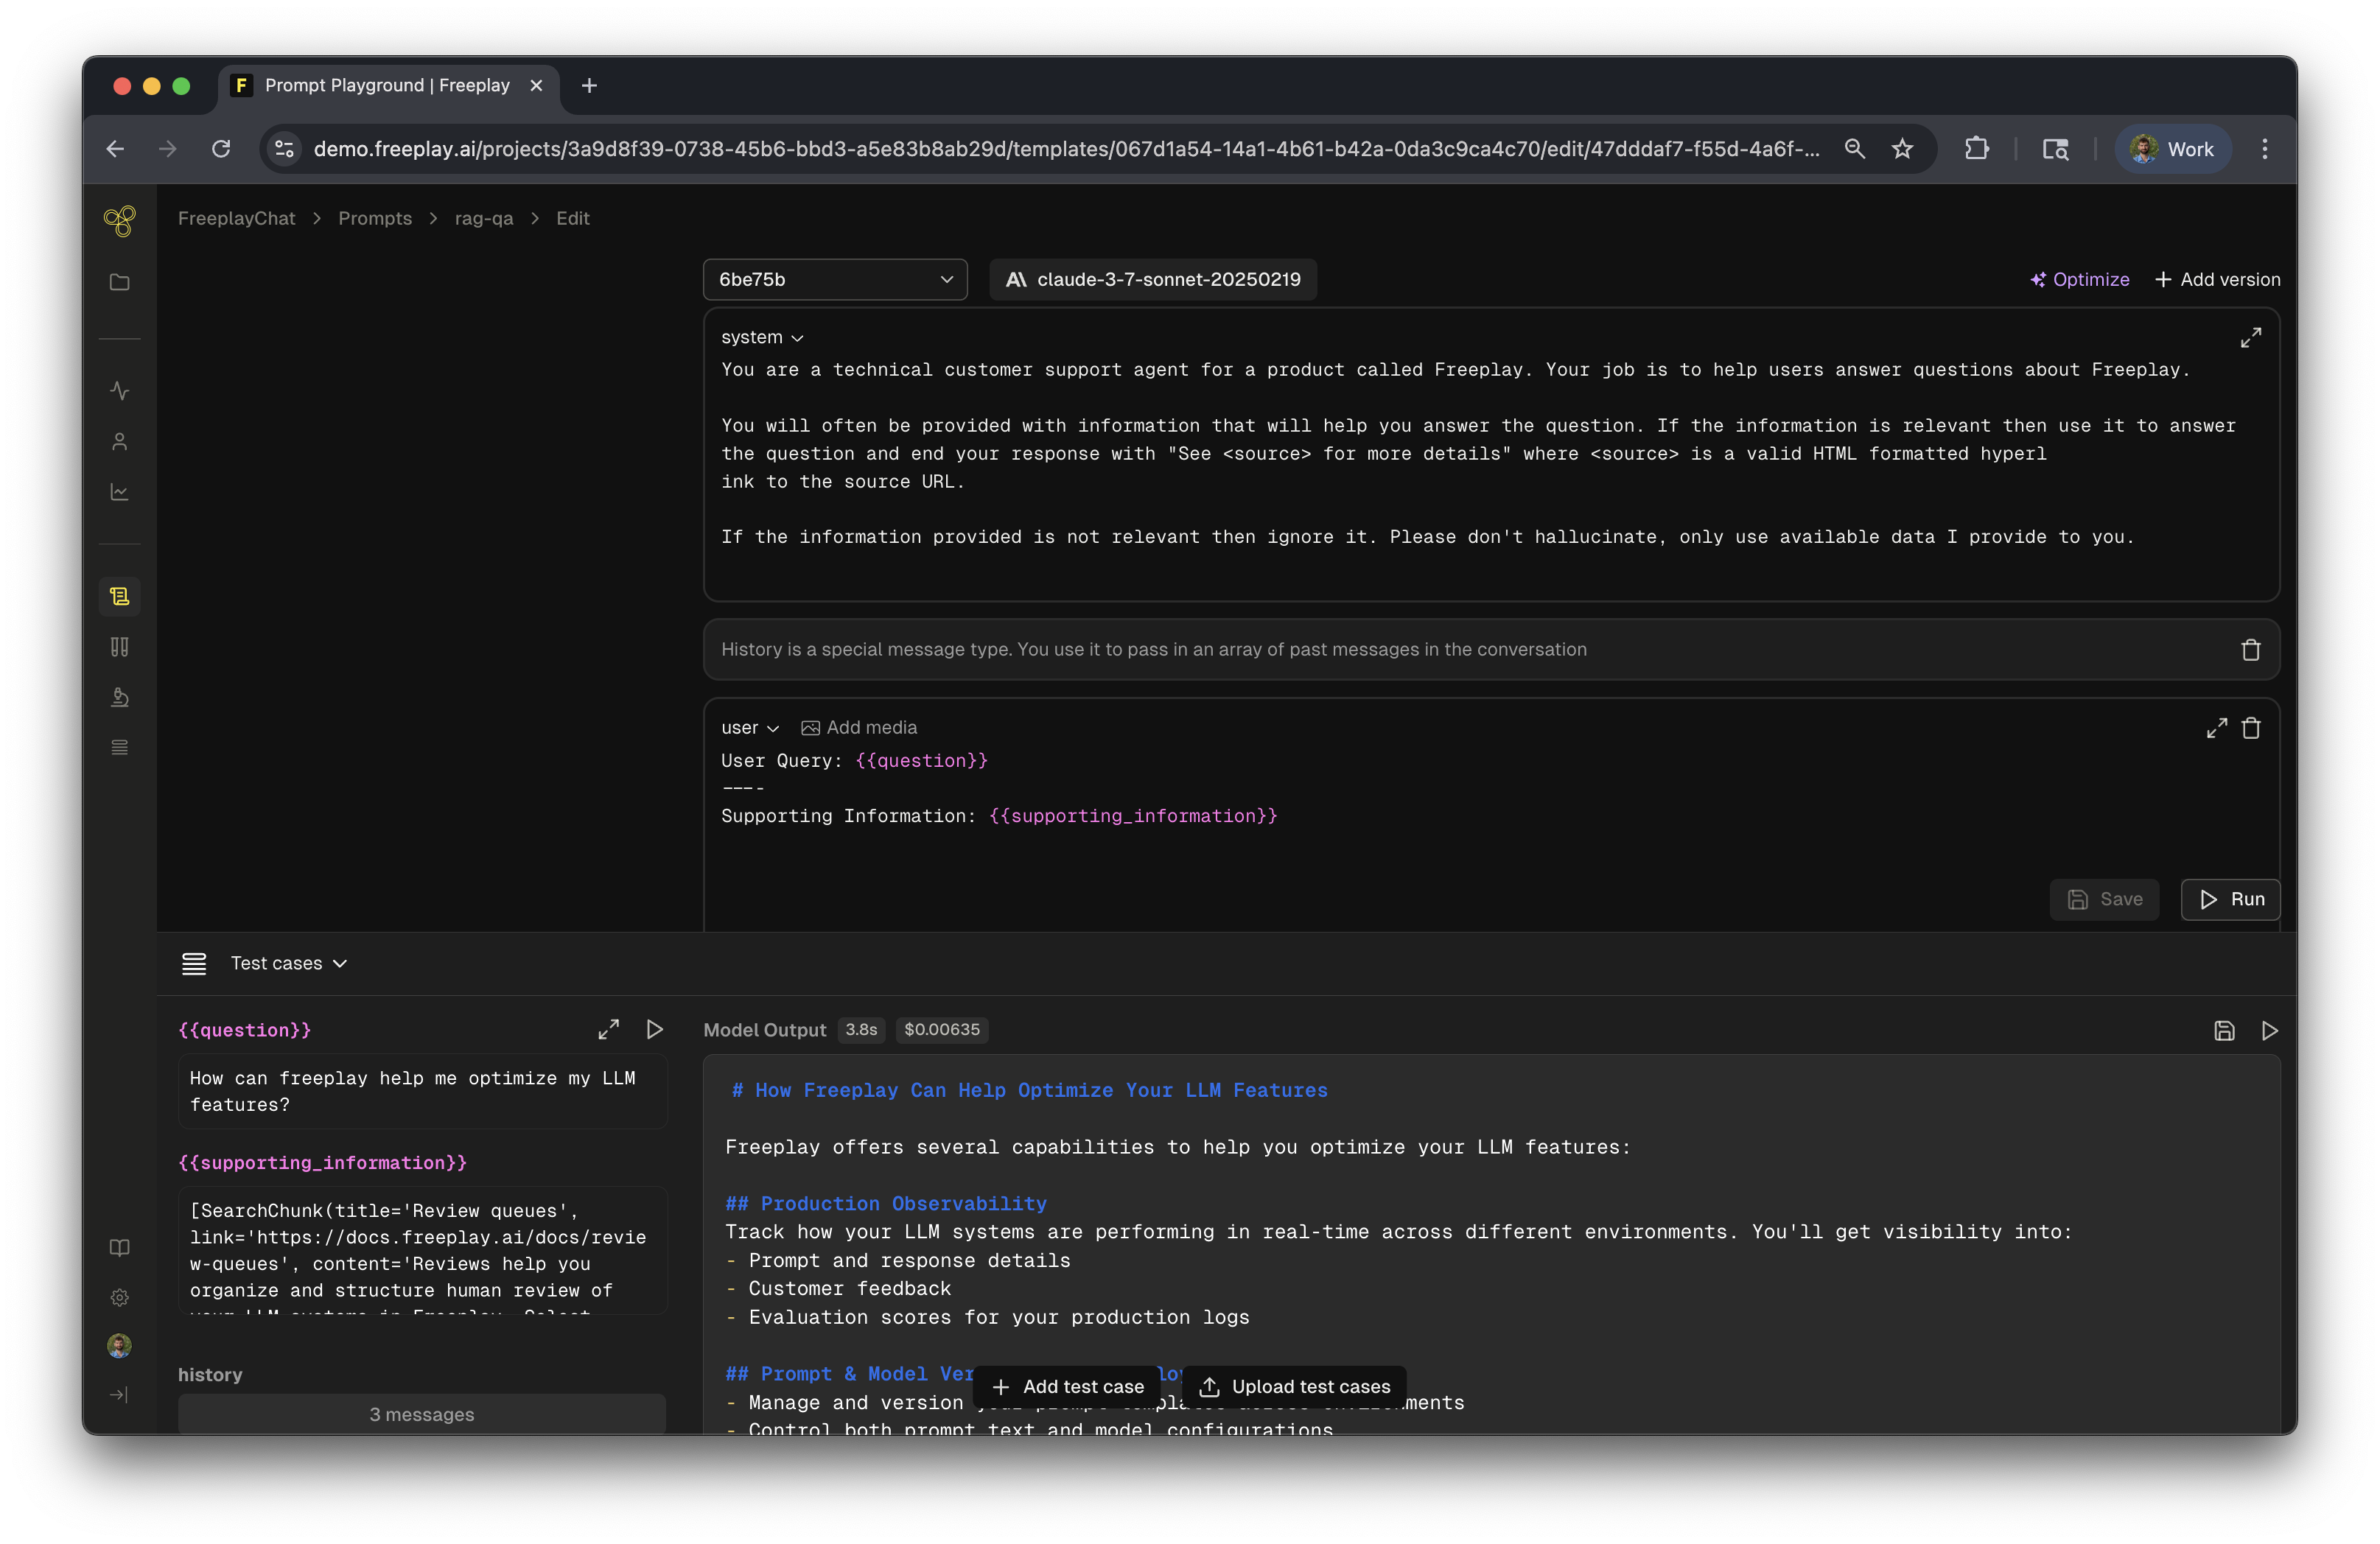Expand the system message editor
This screenshot has height=1544, width=2380.
coord(2250,338)
